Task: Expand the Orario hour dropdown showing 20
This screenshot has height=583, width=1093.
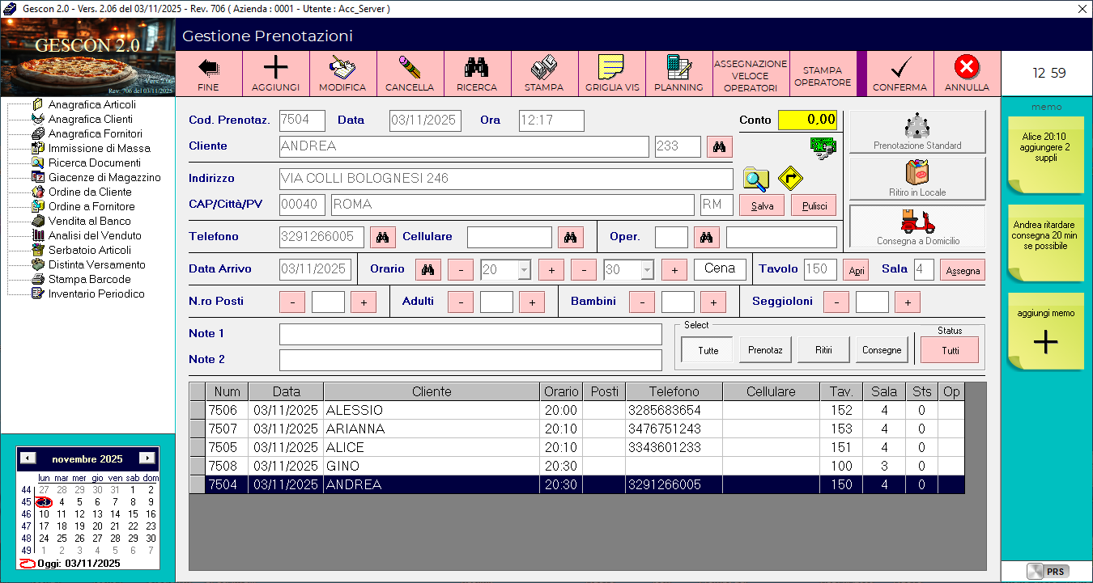Action: point(524,269)
